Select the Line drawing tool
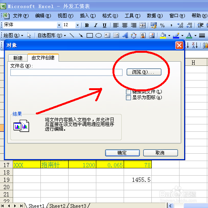 click(72, 35)
